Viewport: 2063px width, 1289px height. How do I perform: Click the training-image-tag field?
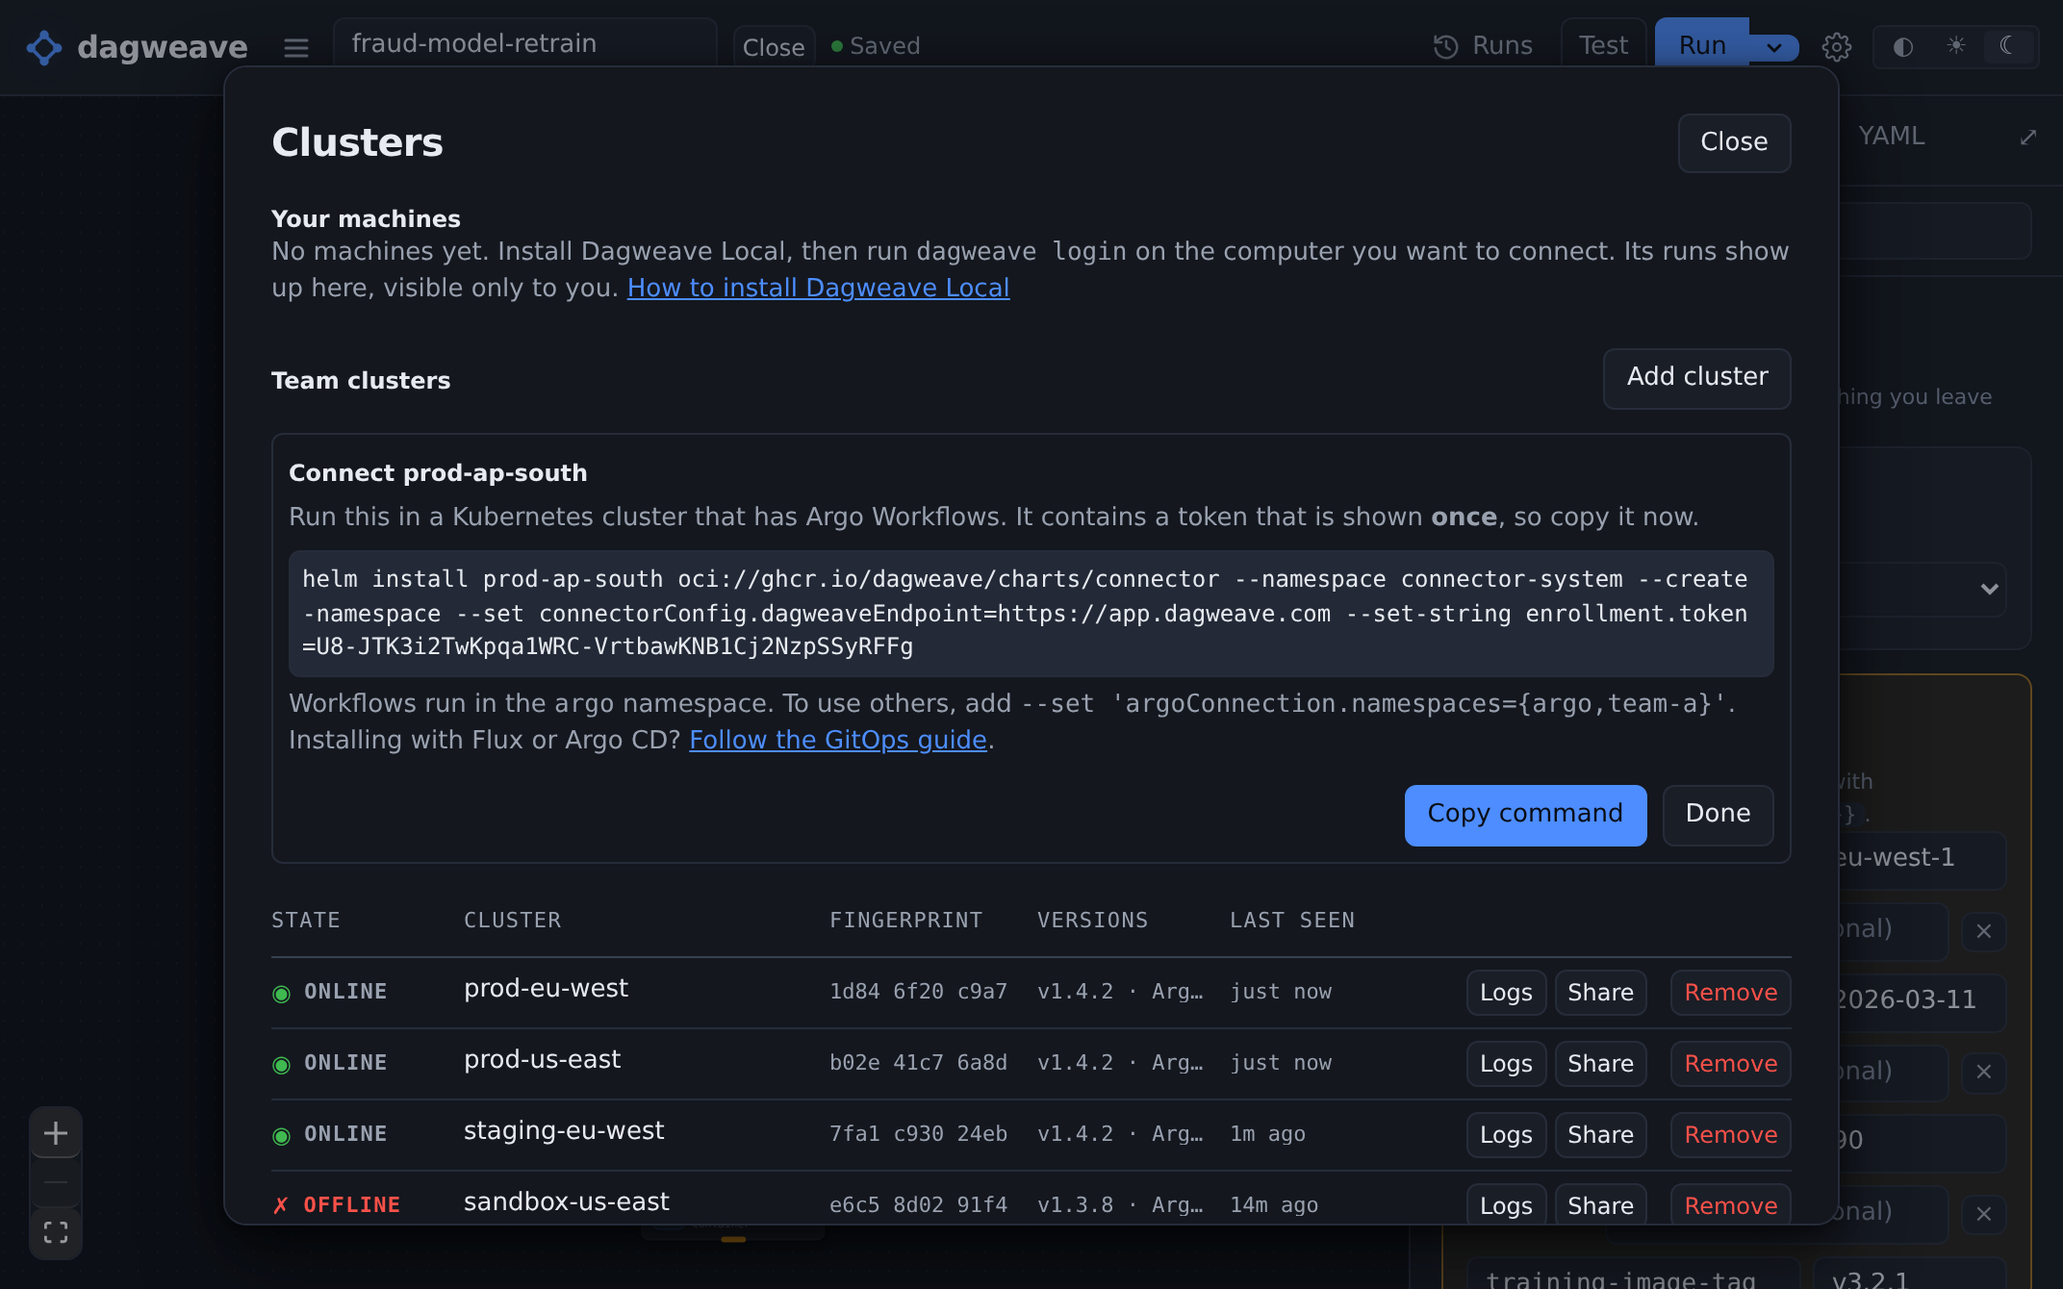click(1633, 1276)
